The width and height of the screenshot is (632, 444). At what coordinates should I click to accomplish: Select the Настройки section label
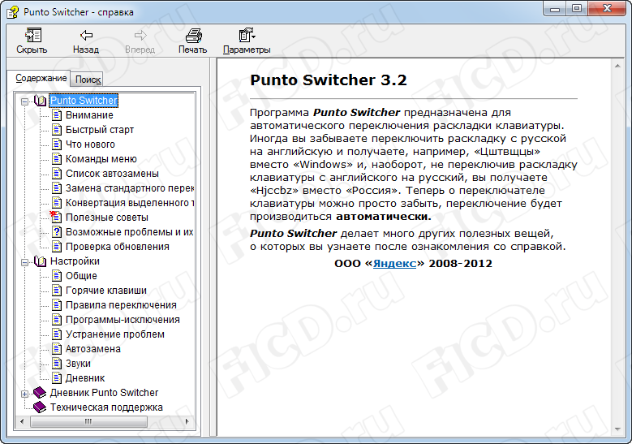click(x=75, y=261)
